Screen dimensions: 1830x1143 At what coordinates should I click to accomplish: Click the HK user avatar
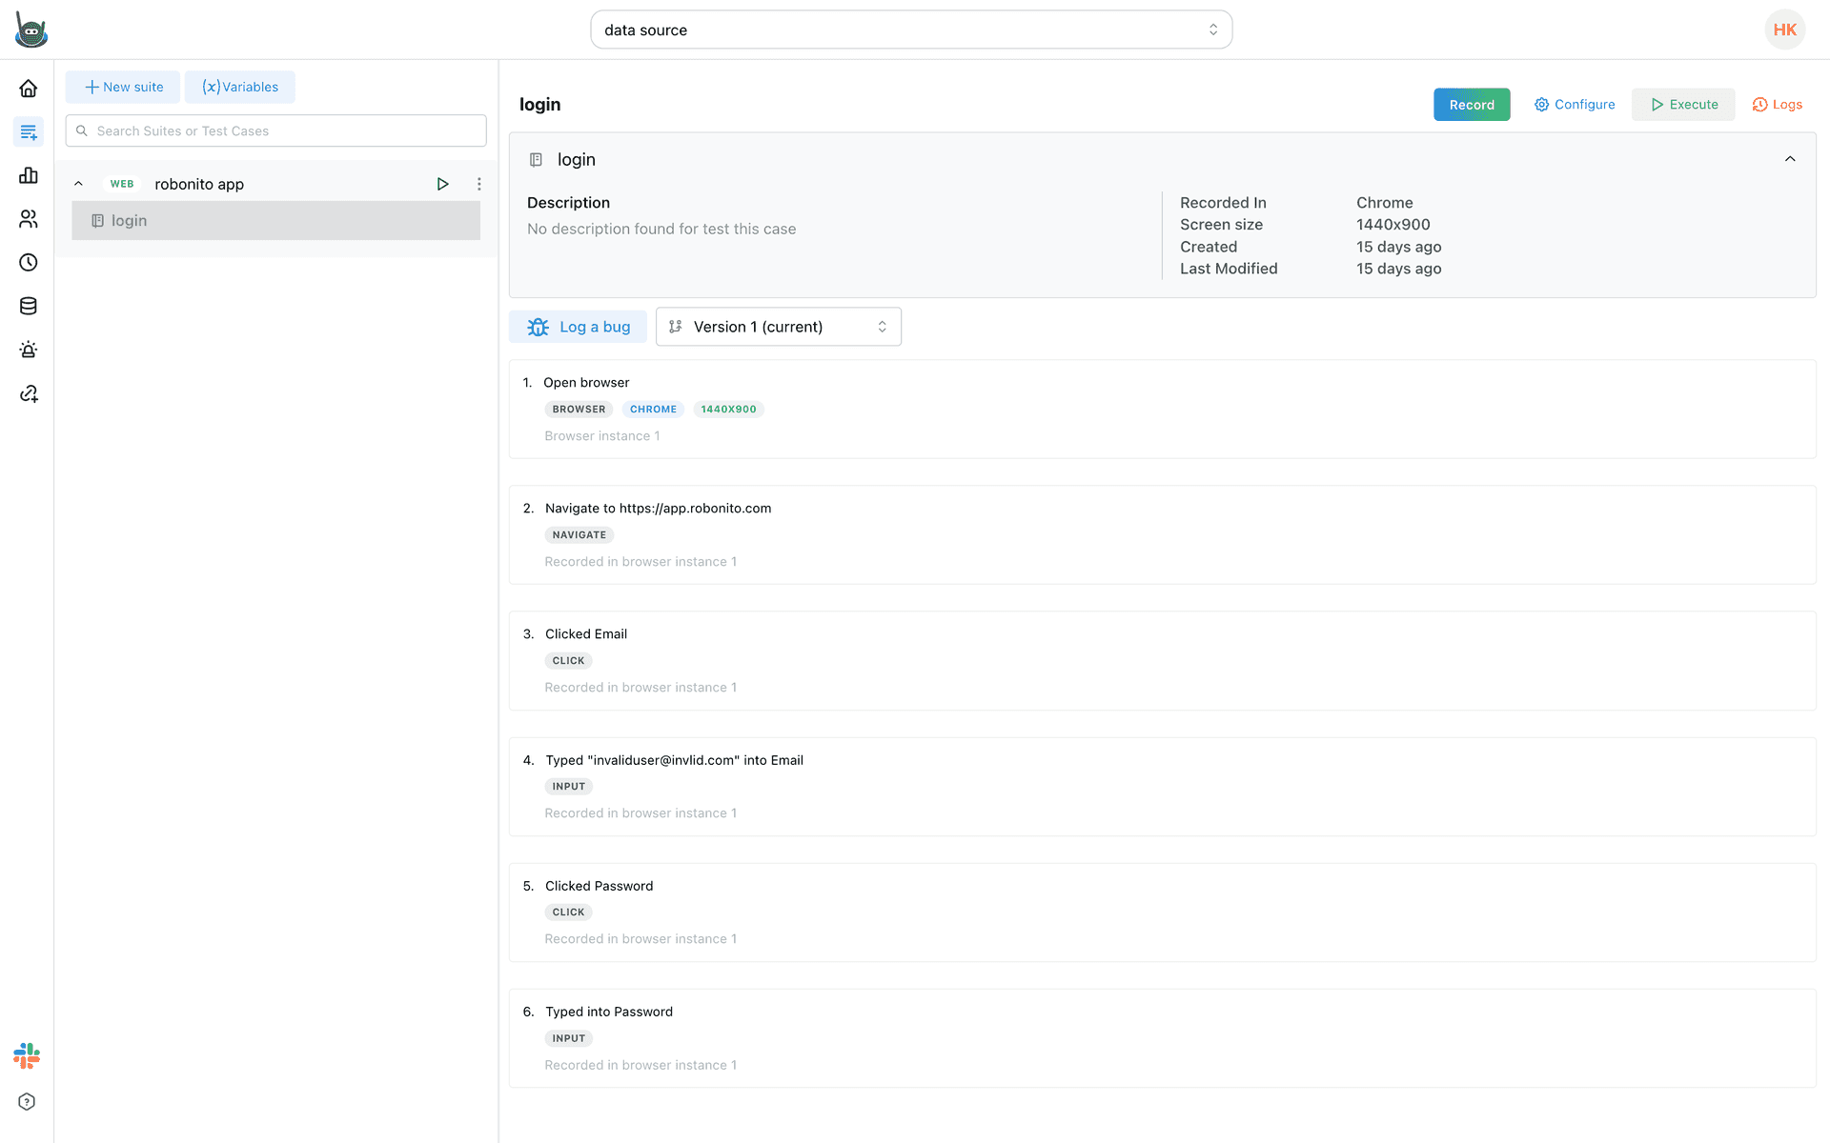(x=1785, y=30)
